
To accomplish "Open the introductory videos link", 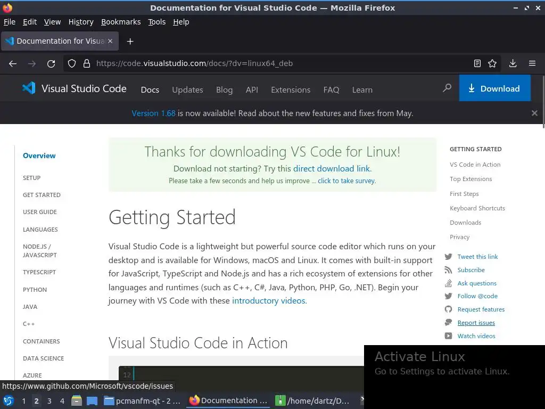I will tap(269, 300).
